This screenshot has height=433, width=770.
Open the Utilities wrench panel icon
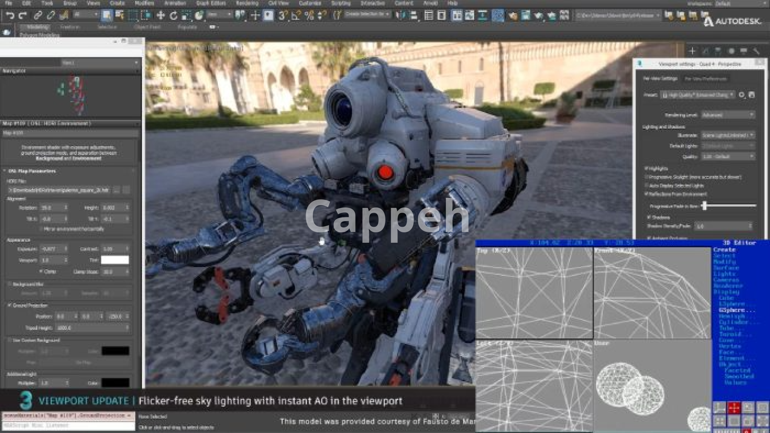[756, 51]
